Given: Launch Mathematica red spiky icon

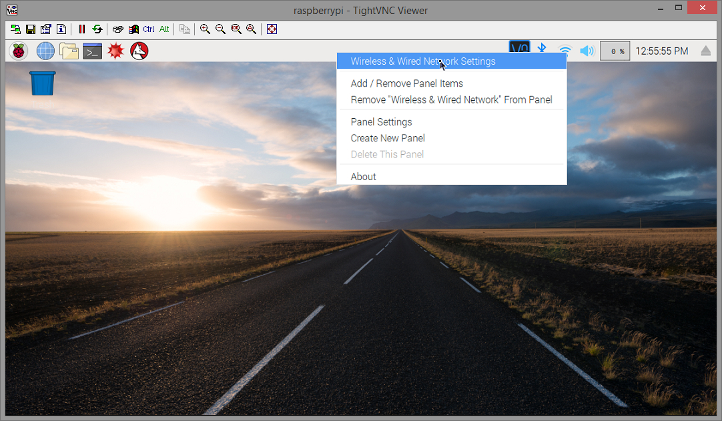Looking at the screenshot, I should [x=115, y=51].
